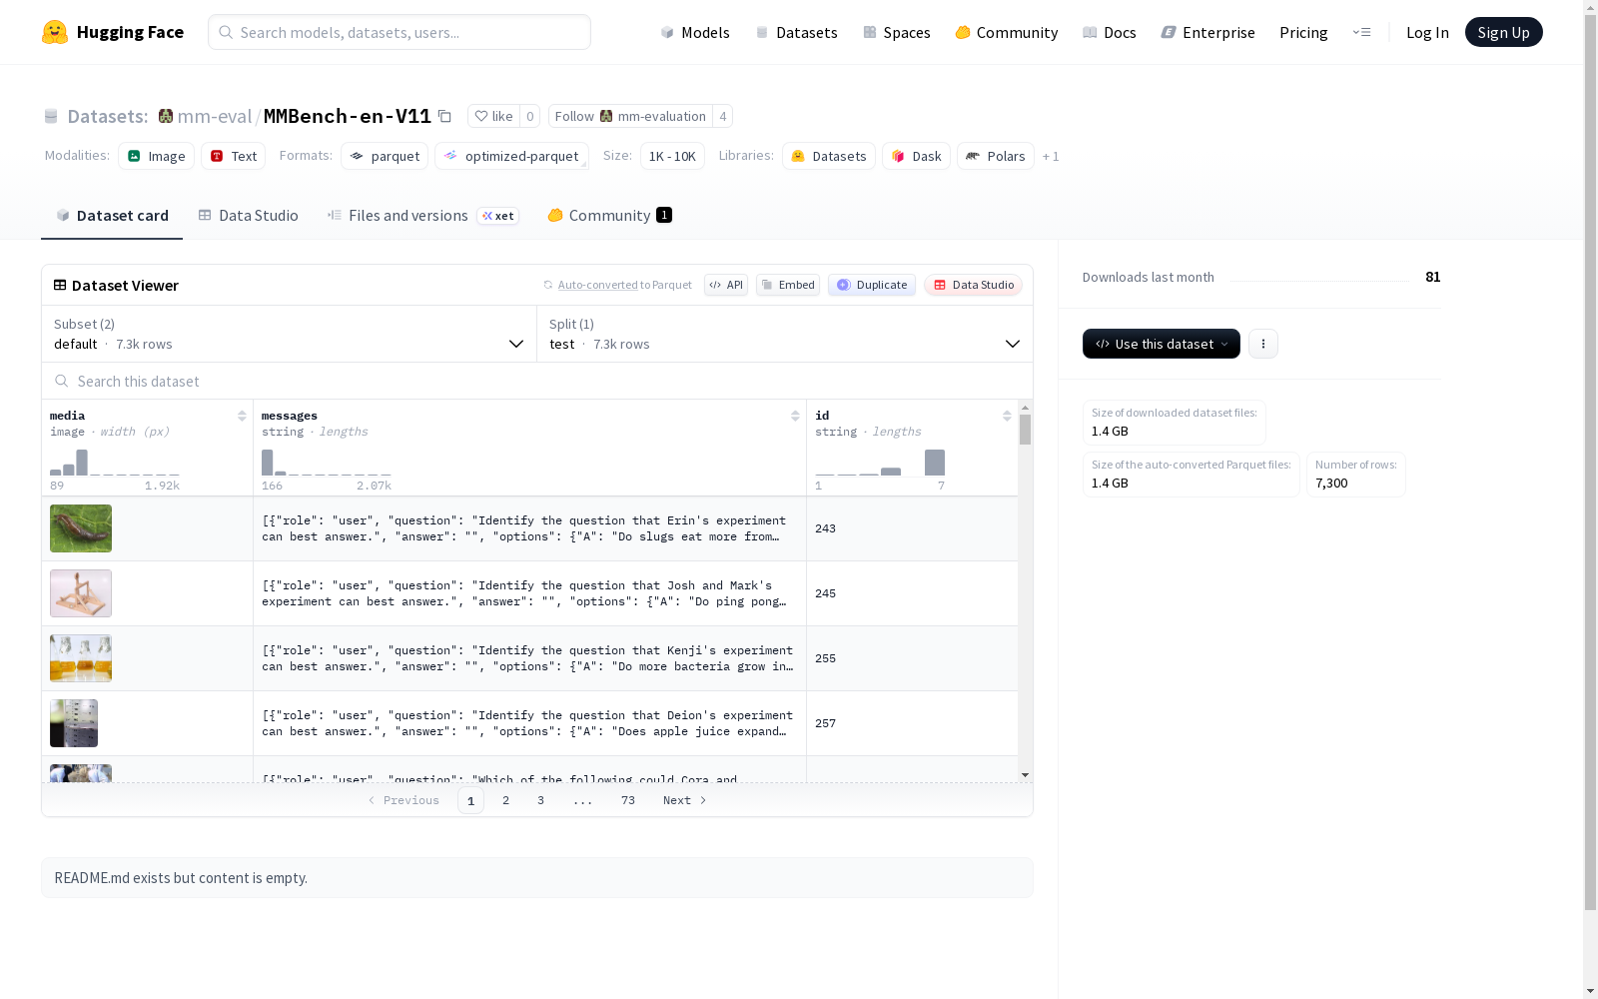Go to the Next page of results
1598x999 pixels.
pyautogui.click(x=685, y=800)
